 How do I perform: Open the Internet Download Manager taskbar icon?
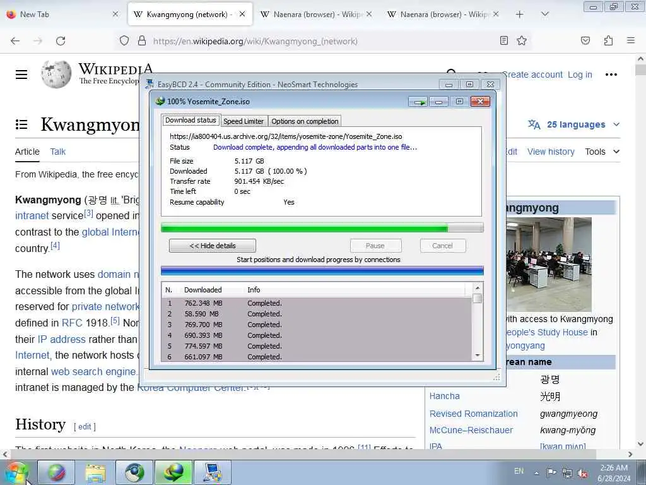point(174,472)
